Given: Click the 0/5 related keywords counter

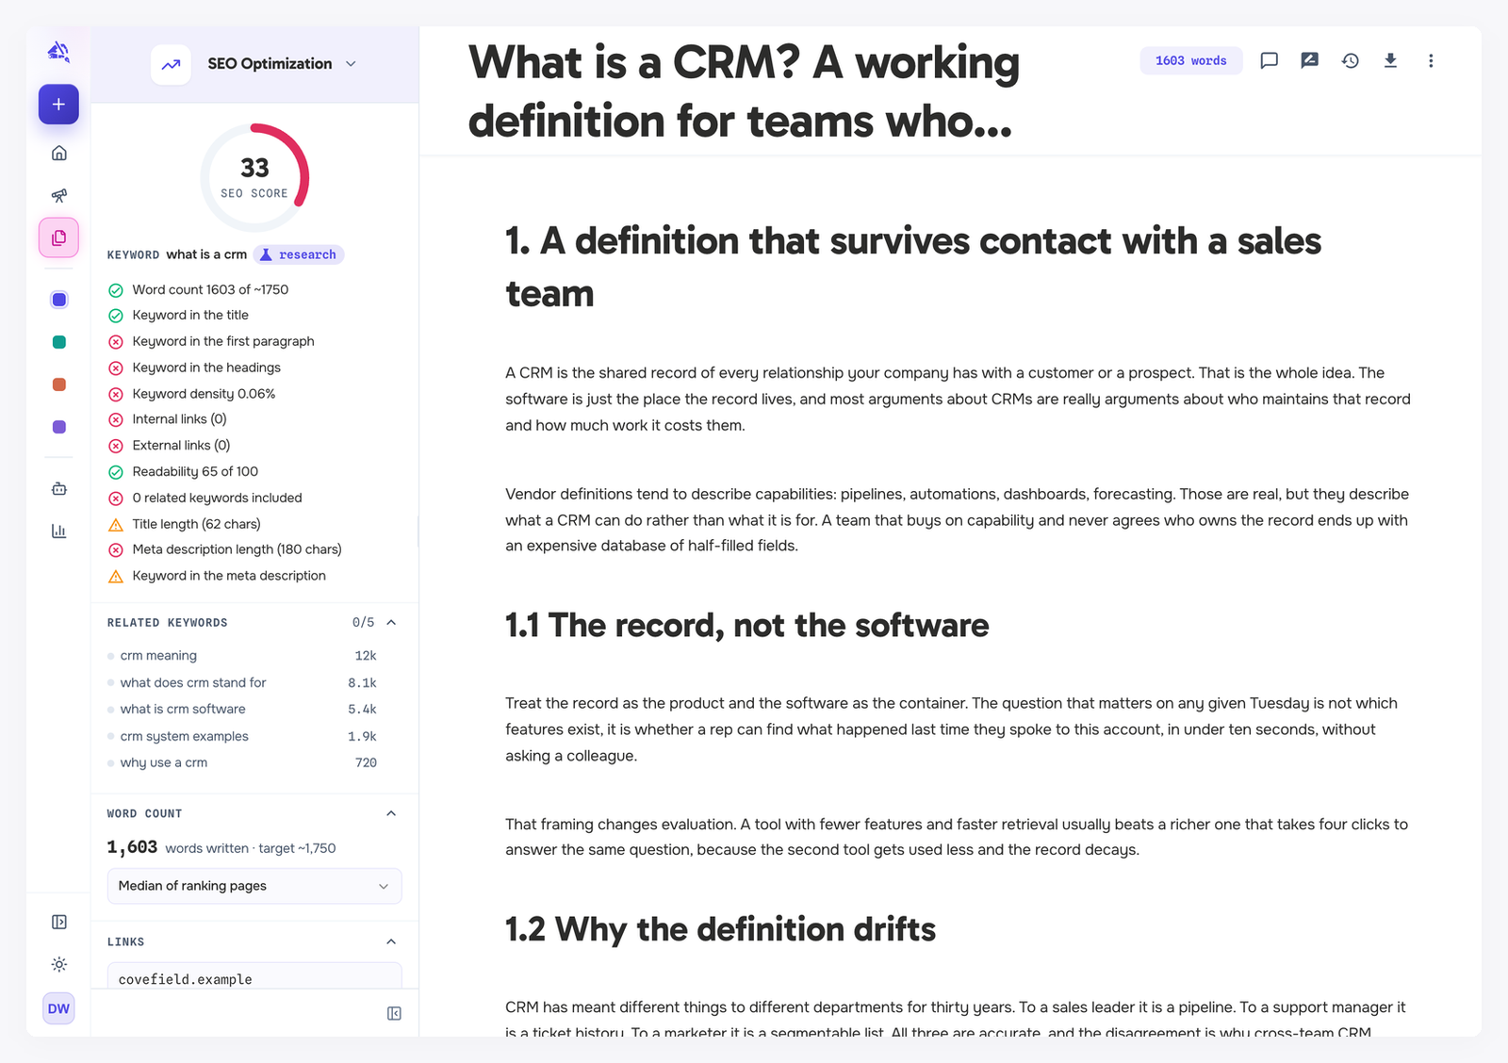Looking at the screenshot, I should click(x=363, y=622).
